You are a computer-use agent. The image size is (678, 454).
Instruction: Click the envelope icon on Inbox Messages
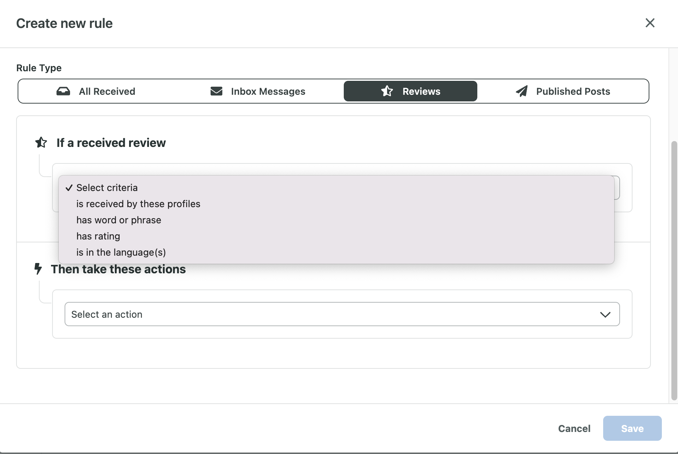point(216,91)
